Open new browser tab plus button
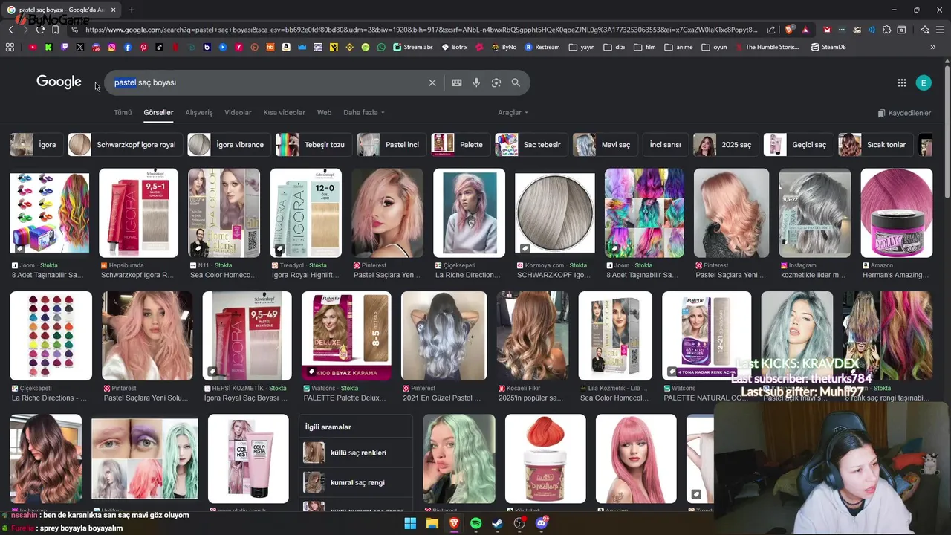This screenshot has width=951, height=535. click(x=132, y=10)
